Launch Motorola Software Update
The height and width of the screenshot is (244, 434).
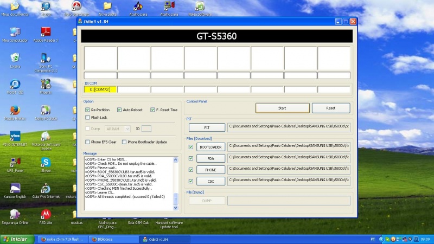pyautogui.click(x=46, y=141)
